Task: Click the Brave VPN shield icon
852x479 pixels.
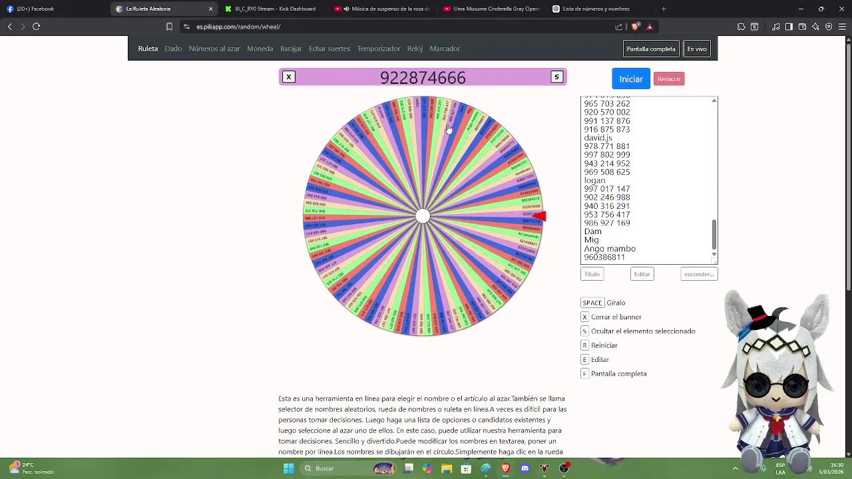Action: point(829,27)
